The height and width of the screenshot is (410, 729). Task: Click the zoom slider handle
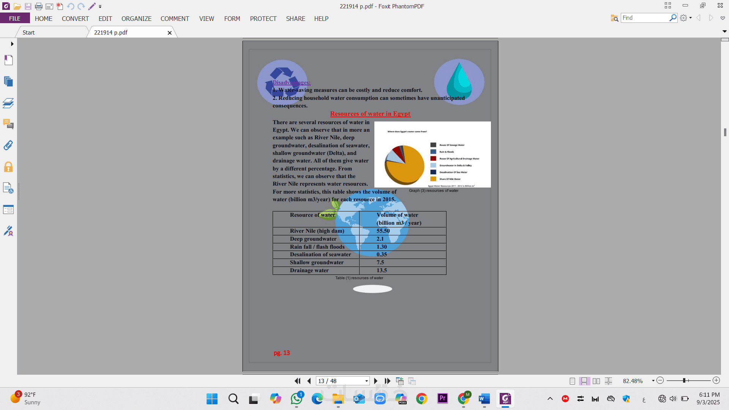tap(684, 380)
